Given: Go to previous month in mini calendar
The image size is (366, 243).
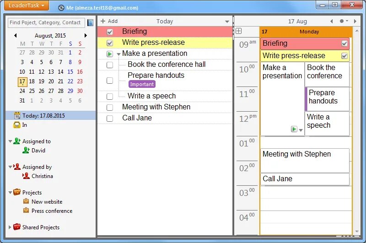Looking at the screenshot, I should pos(16,36).
